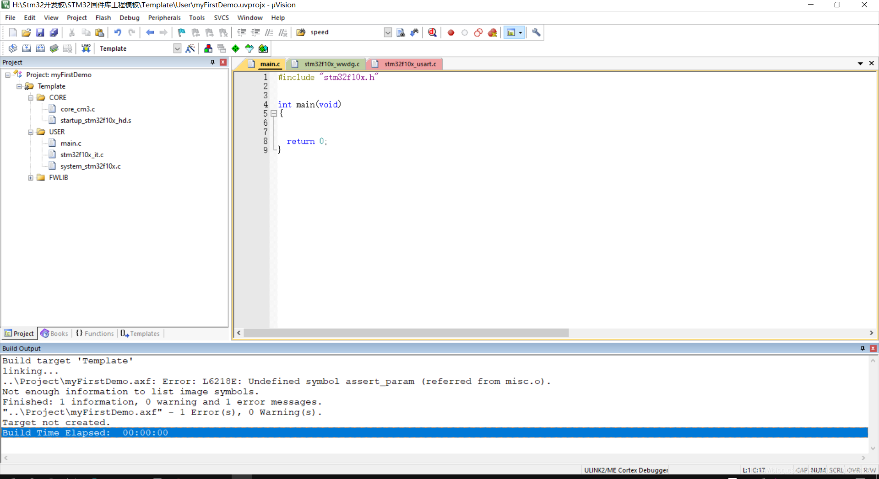Kill all breakpoints icon
Image resolution: width=879 pixels, height=479 pixels.
pyautogui.click(x=492, y=32)
